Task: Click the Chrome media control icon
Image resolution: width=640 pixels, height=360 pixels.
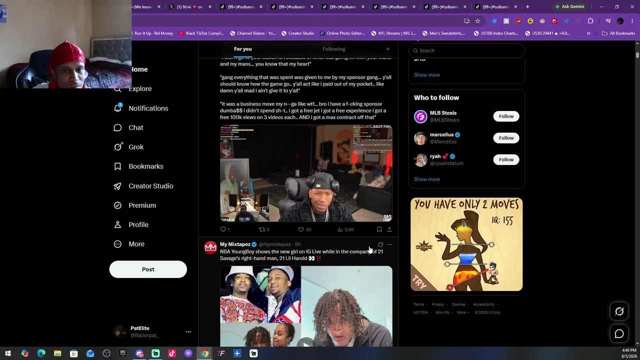Action: (x=608, y=21)
